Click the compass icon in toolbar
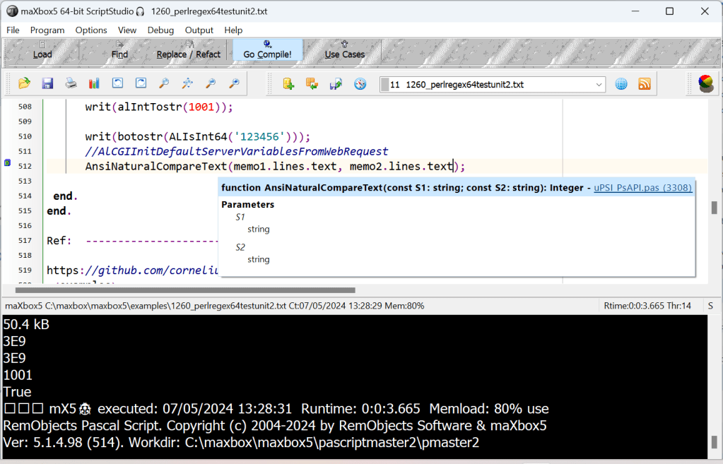The image size is (723, 464). [360, 84]
